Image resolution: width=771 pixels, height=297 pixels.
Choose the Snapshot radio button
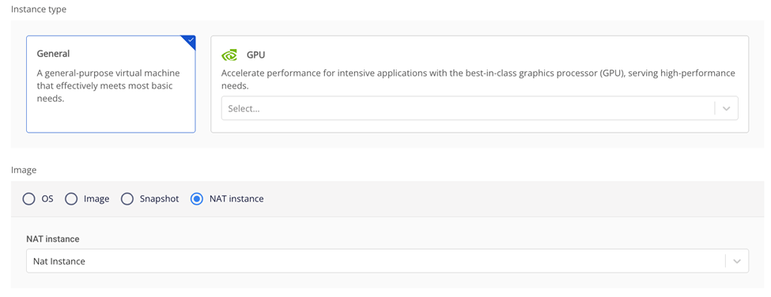tap(127, 199)
